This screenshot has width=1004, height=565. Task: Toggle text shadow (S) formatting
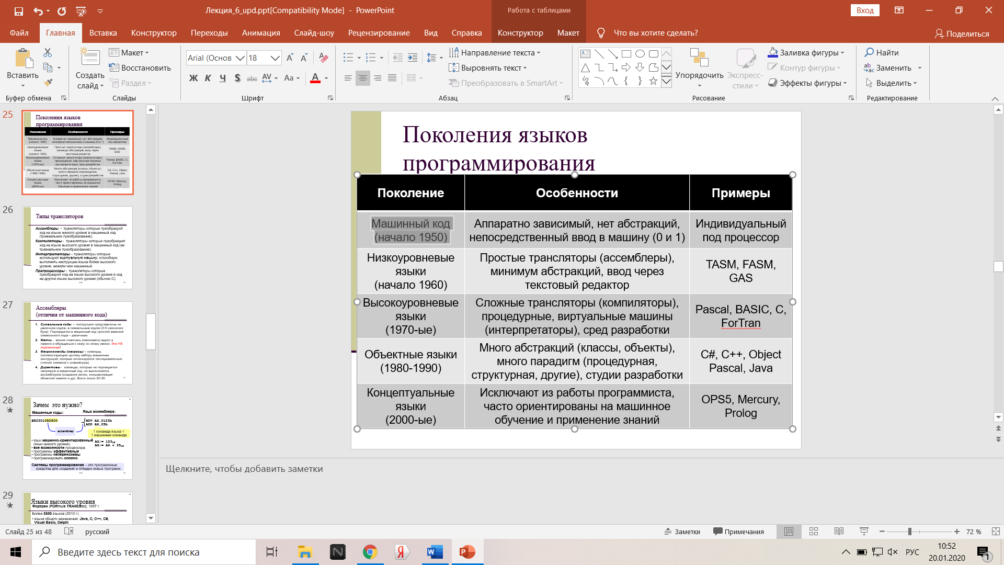coord(237,78)
